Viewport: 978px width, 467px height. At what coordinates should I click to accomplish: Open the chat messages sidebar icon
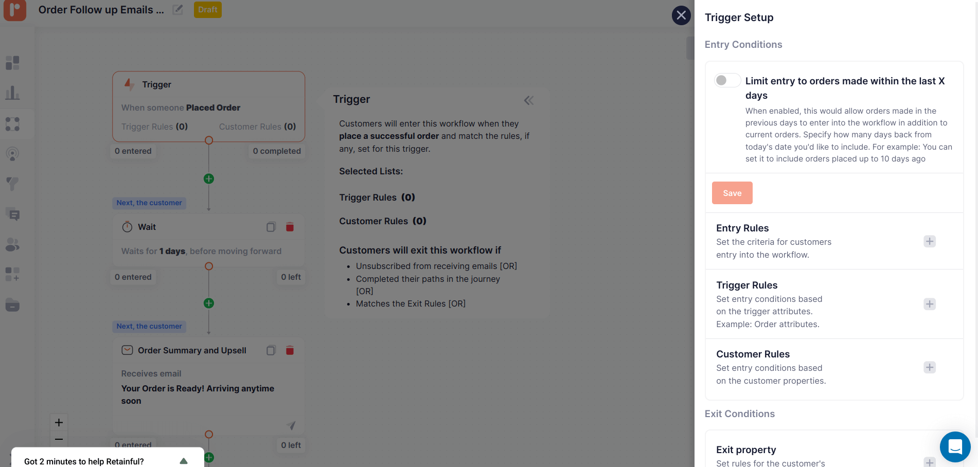click(12, 214)
